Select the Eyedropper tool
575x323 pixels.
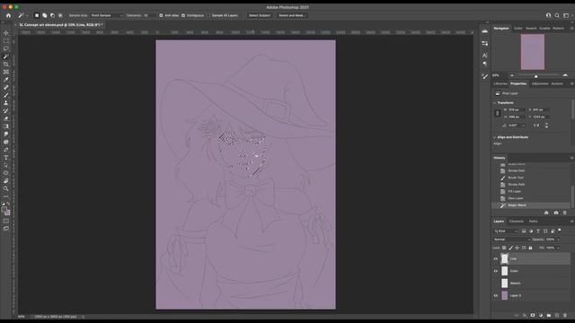pyautogui.click(x=6, y=80)
